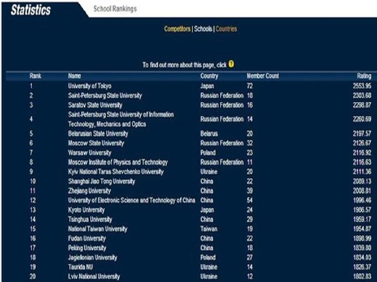
Task: Select Zhejiang University
Action: tap(89, 191)
